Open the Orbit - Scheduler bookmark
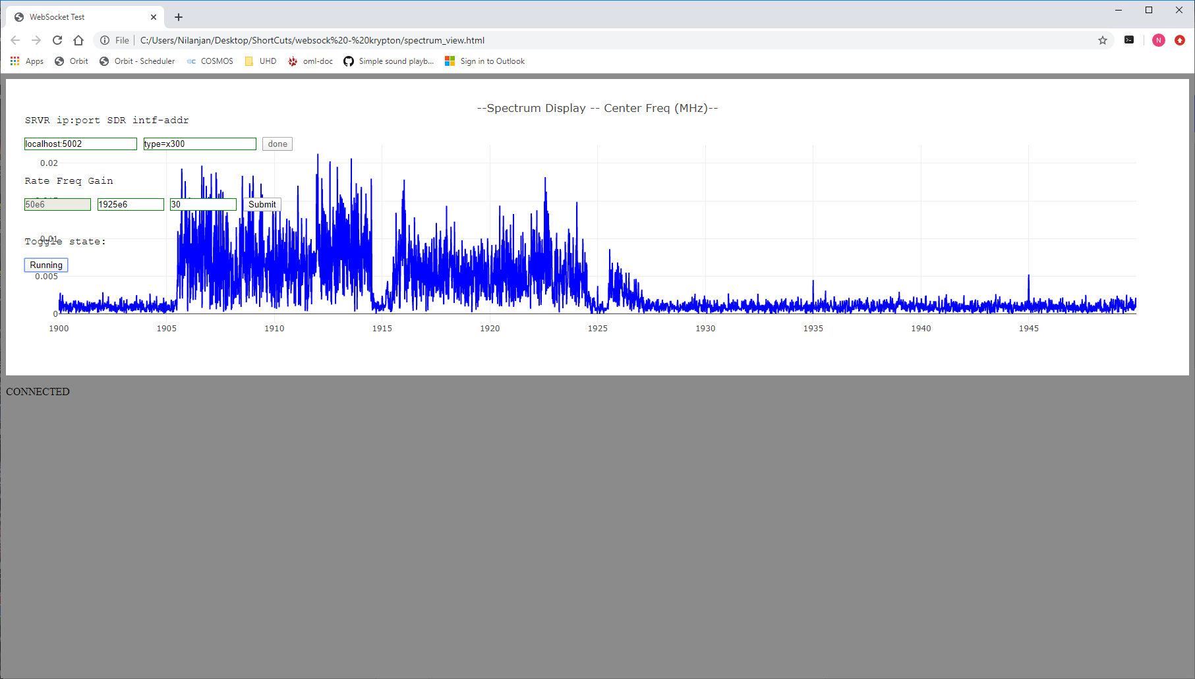 (x=137, y=61)
